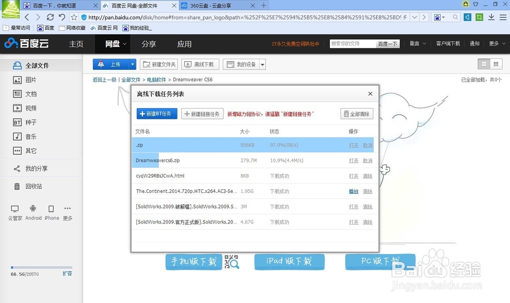
Task: Click 新建BT任务 button
Action: point(157,114)
